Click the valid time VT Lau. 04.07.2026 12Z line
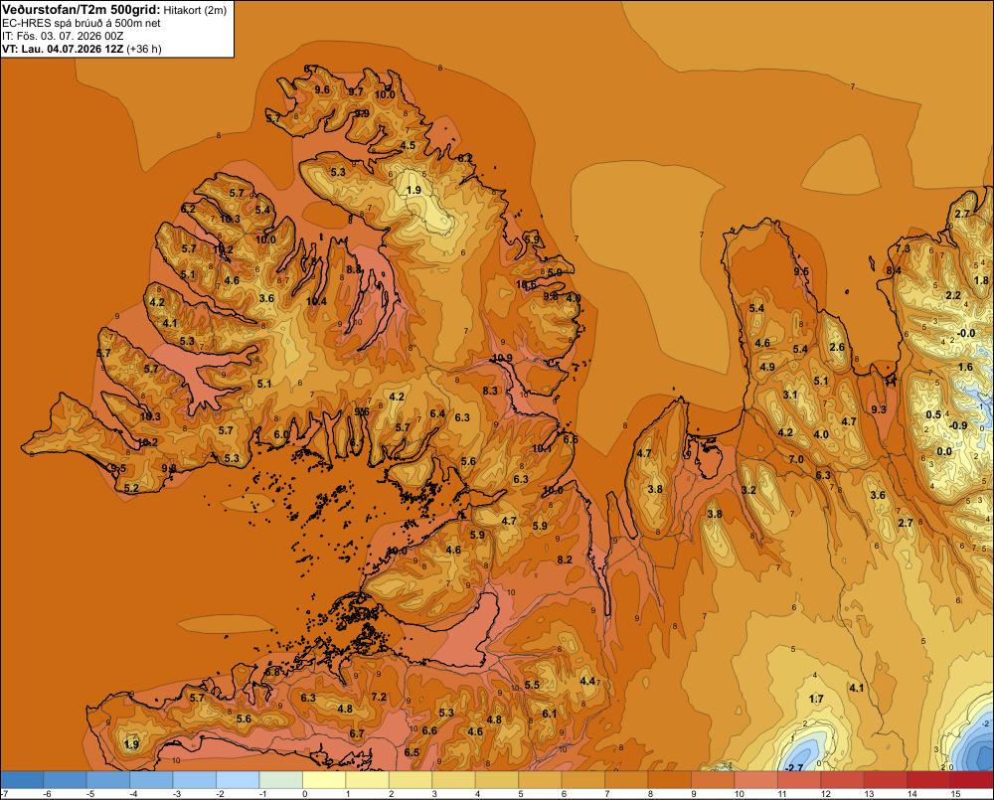The width and height of the screenshot is (994, 800). click(82, 49)
